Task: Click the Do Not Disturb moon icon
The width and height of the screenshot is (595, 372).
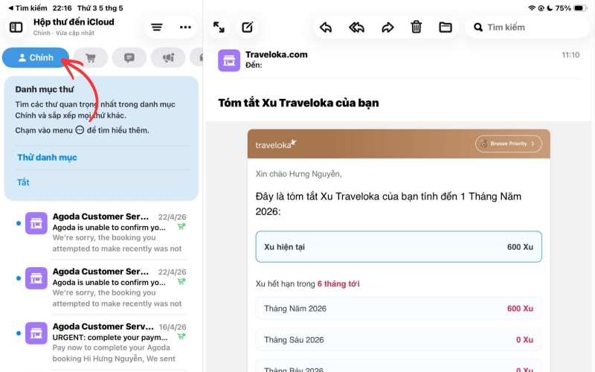Action: tap(550, 8)
